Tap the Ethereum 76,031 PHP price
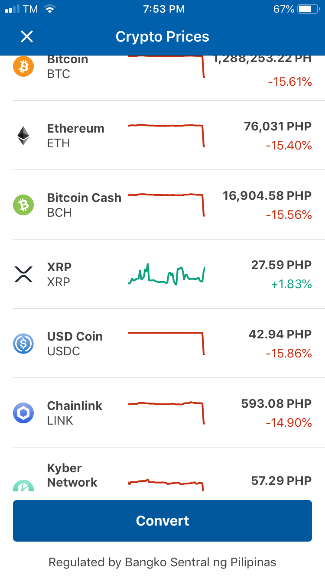The height and width of the screenshot is (578, 325). [278, 127]
